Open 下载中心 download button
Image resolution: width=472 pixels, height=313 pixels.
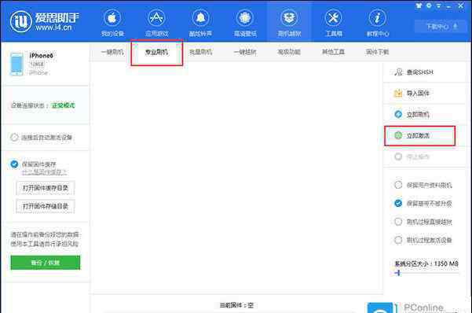tap(442, 27)
